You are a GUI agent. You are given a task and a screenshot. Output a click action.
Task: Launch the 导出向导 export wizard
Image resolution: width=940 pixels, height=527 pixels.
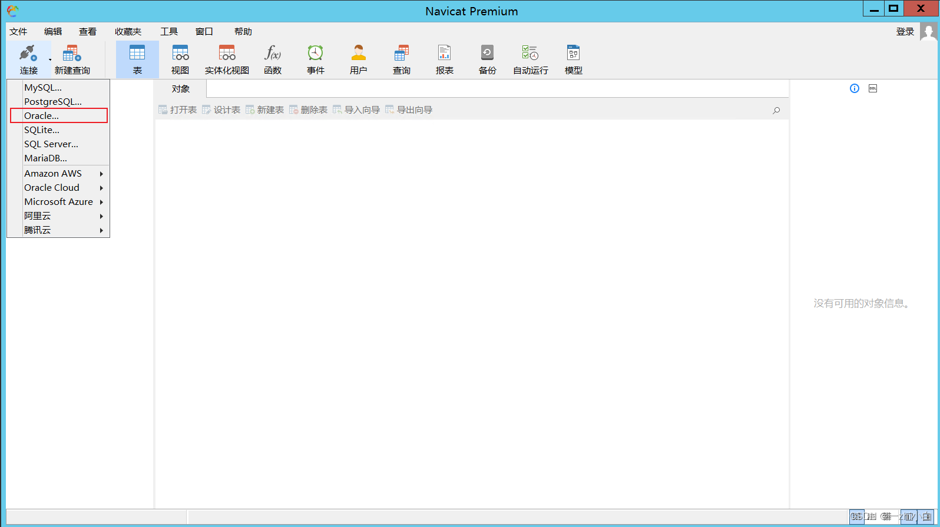coord(409,110)
